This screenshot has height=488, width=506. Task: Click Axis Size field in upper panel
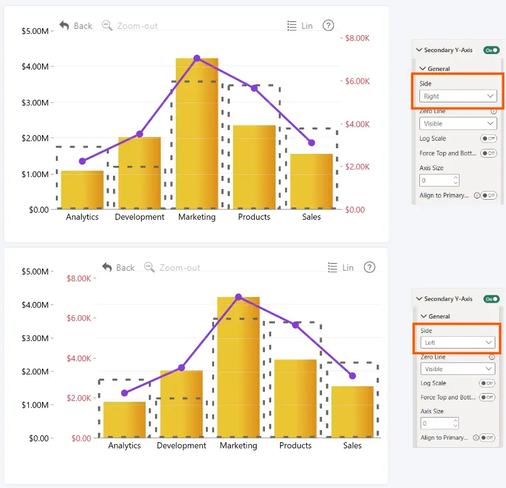[439, 180]
